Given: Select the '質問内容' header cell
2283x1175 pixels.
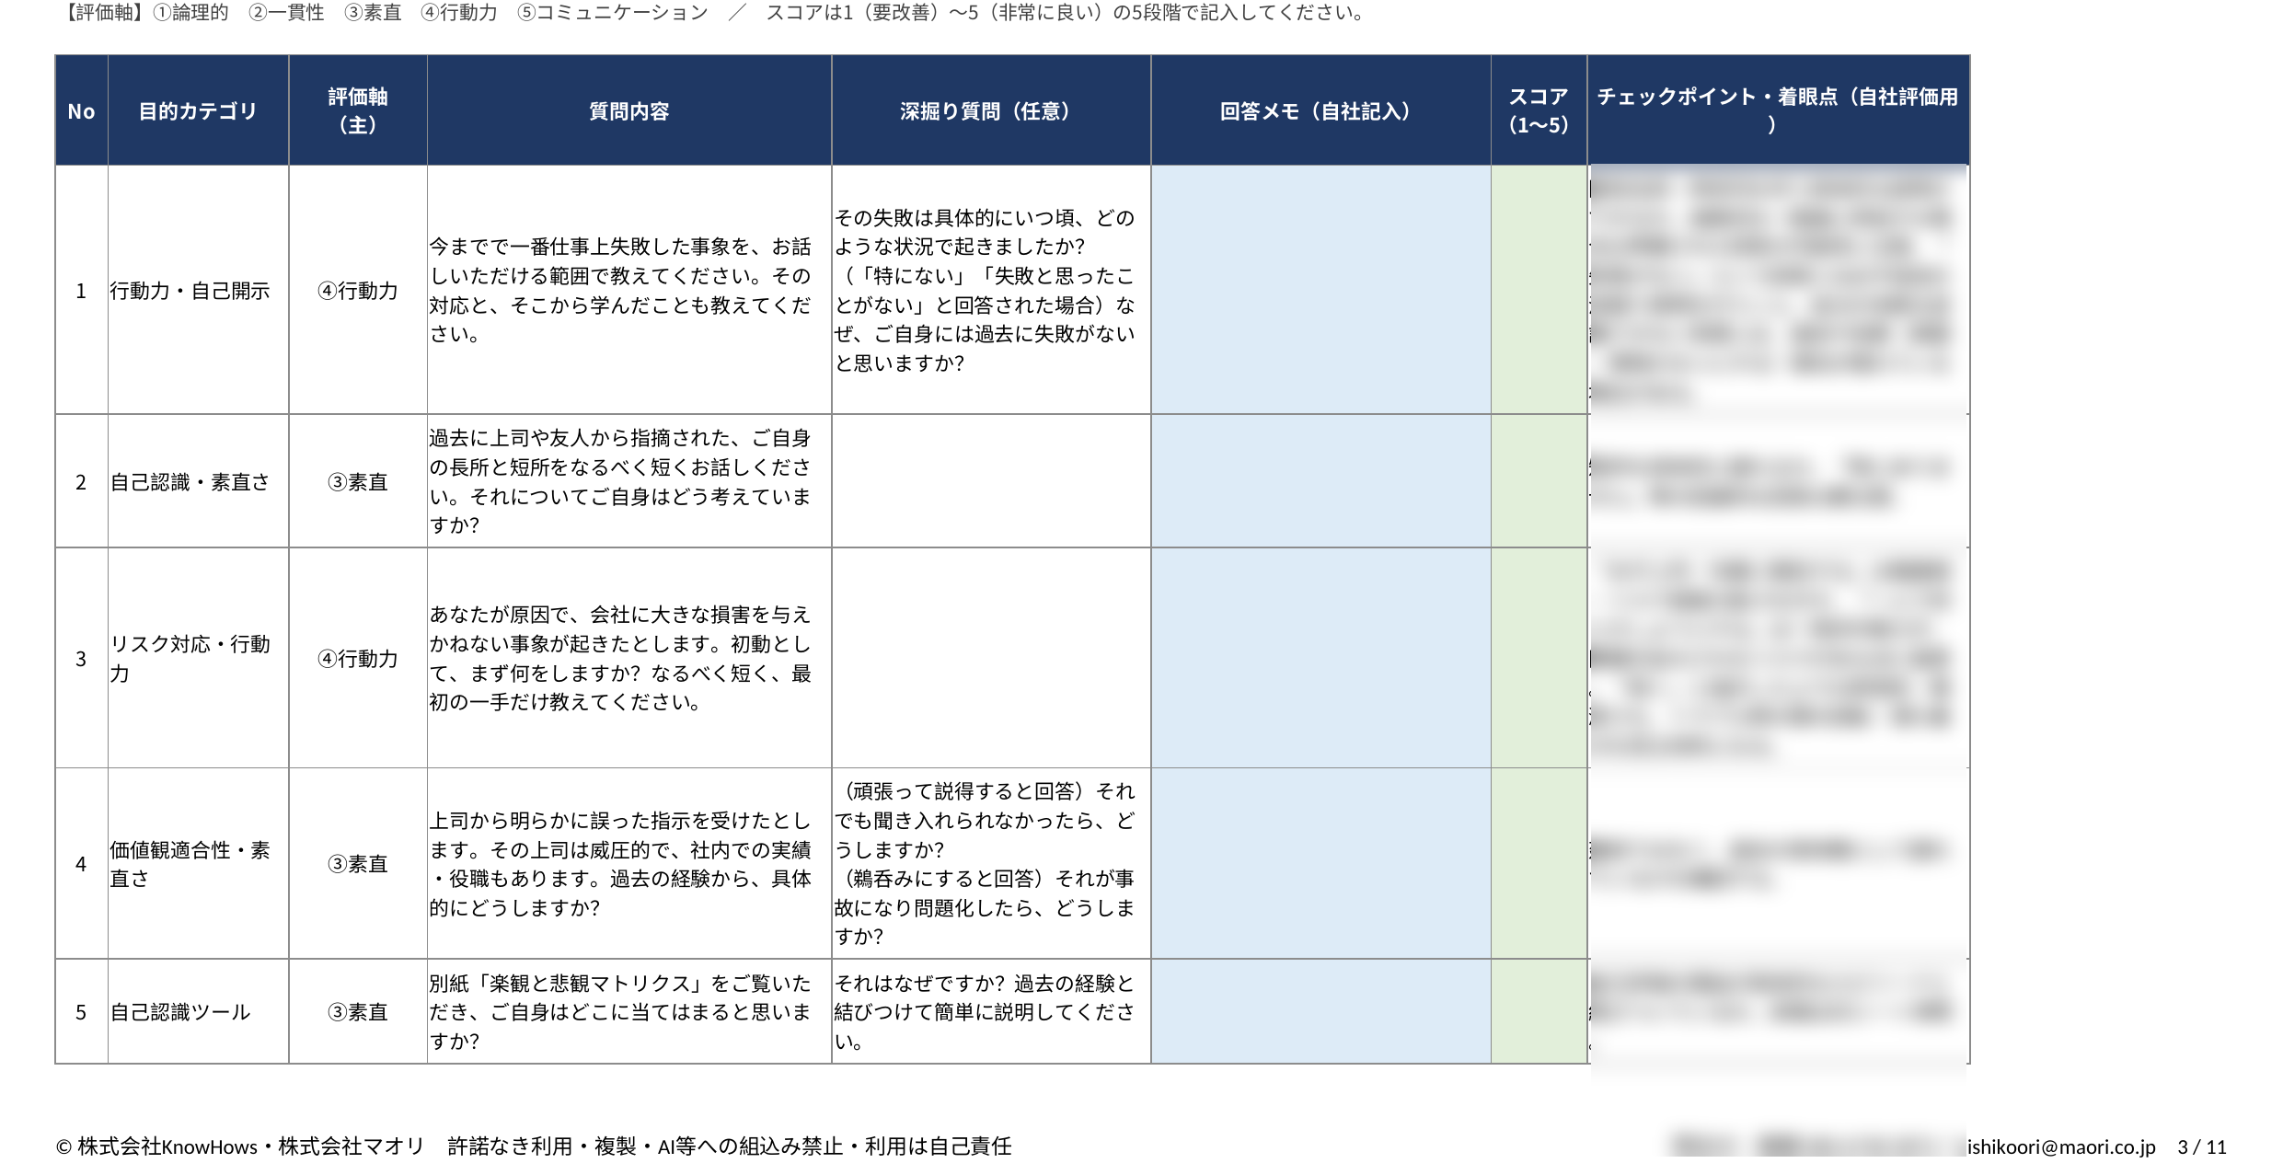Looking at the screenshot, I should coord(629,110).
